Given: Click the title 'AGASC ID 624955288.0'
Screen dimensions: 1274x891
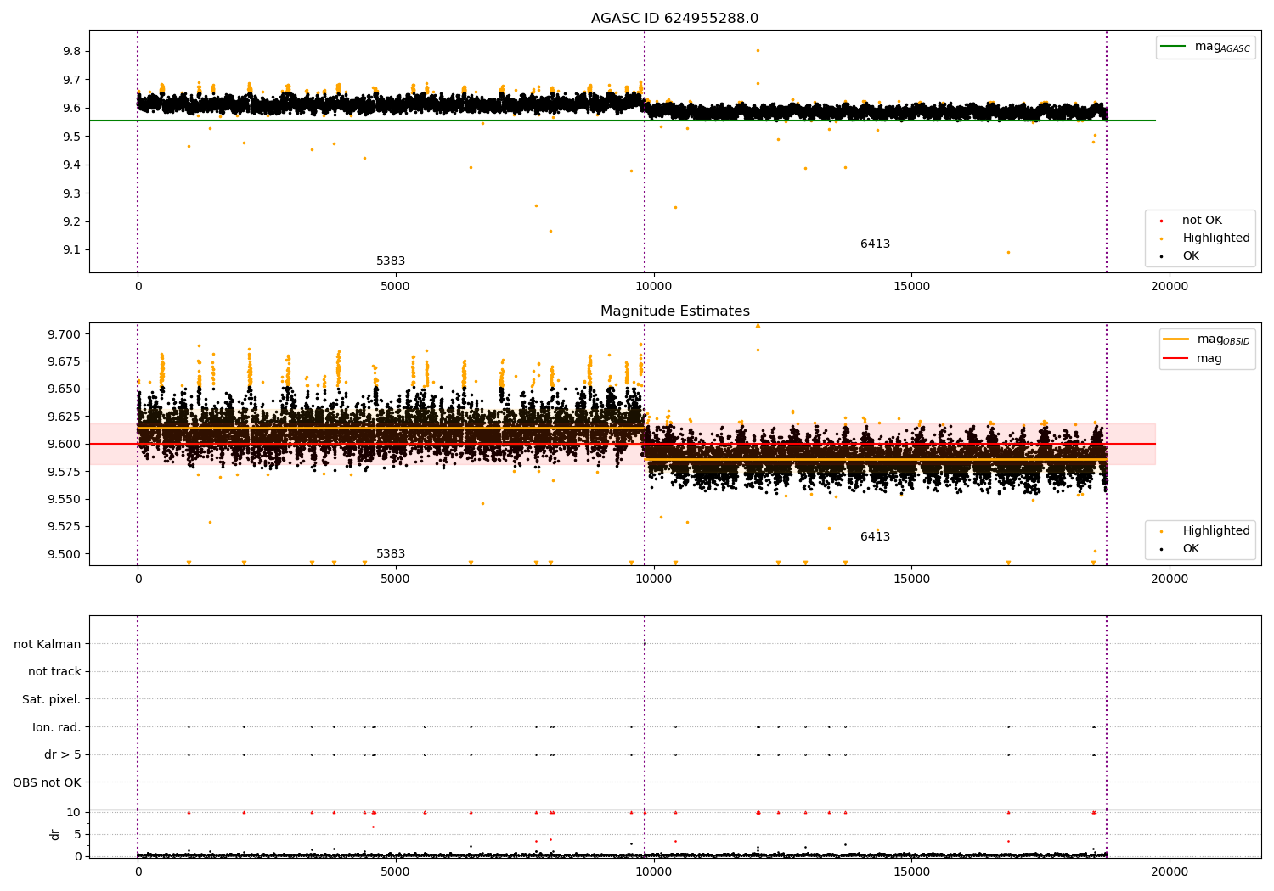Looking at the screenshot, I should pyautogui.click(x=674, y=19).
